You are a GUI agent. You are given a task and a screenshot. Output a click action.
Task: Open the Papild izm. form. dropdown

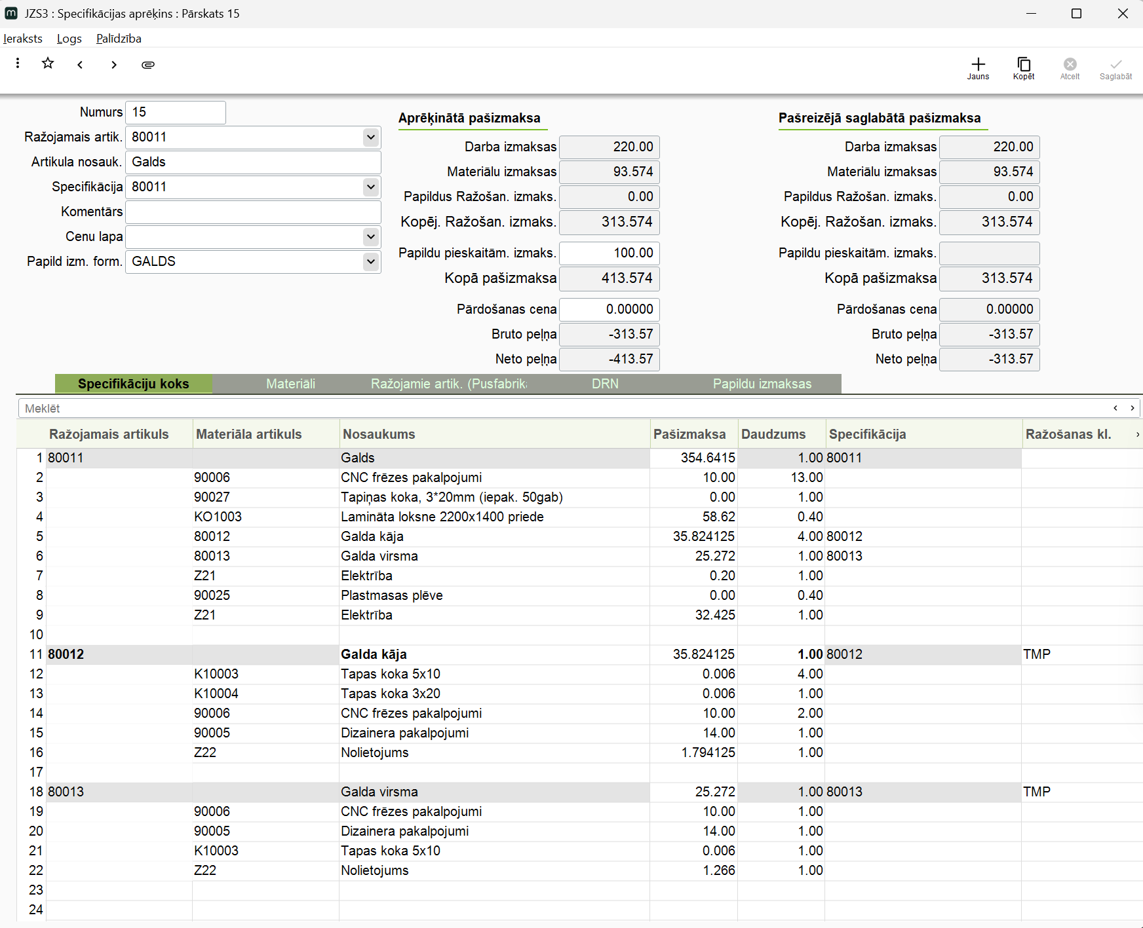[x=371, y=262]
